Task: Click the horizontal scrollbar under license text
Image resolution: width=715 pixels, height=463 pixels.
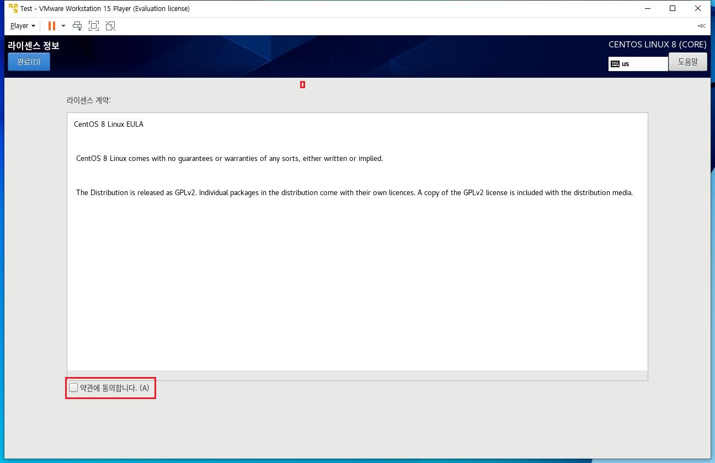Action: click(x=357, y=375)
